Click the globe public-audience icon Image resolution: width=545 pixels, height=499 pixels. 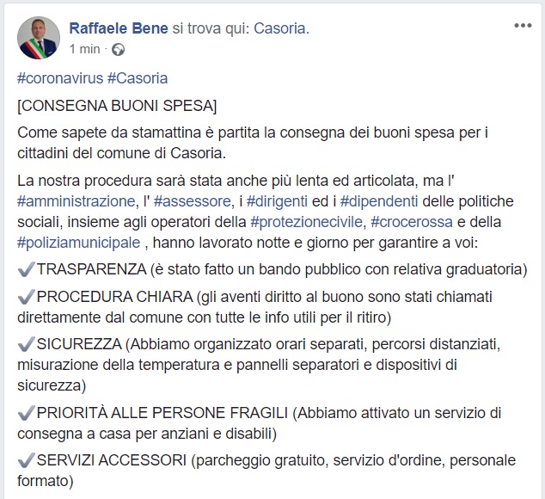click(x=118, y=49)
